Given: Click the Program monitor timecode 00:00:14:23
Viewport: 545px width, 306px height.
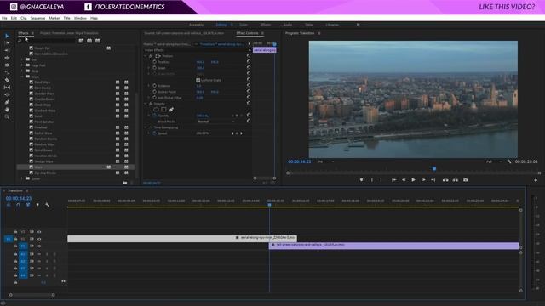Looking at the screenshot, I should 300,161.
